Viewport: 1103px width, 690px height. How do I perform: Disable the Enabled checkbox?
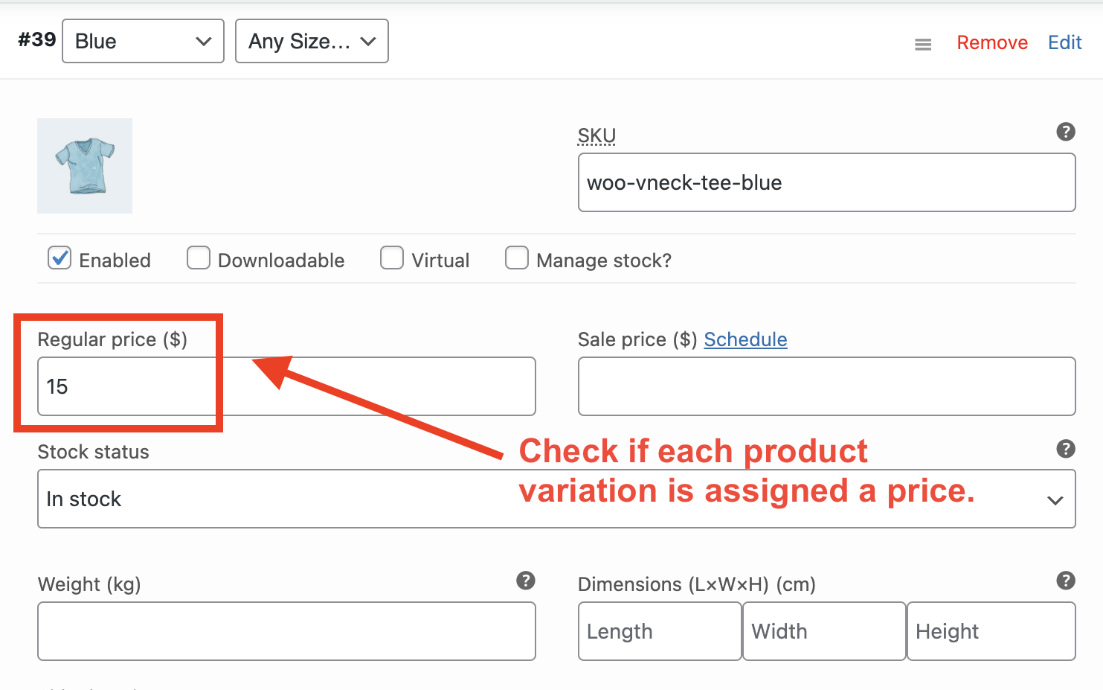pos(59,258)
